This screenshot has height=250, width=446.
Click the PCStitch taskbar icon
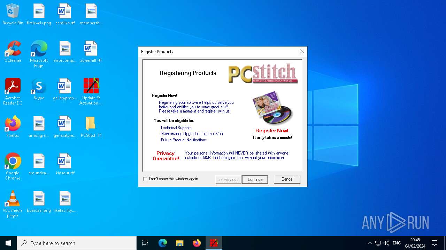click(214, 243)
